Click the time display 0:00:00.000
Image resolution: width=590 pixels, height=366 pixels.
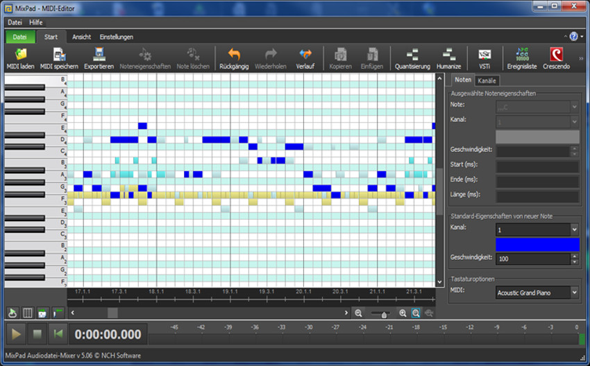pos(108,334)
